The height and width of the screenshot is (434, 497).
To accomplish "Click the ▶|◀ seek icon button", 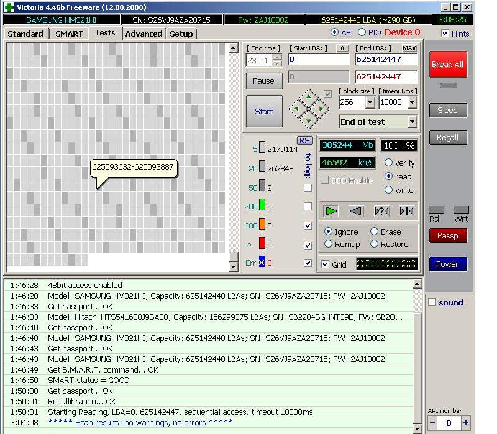I will coord(406,211).
